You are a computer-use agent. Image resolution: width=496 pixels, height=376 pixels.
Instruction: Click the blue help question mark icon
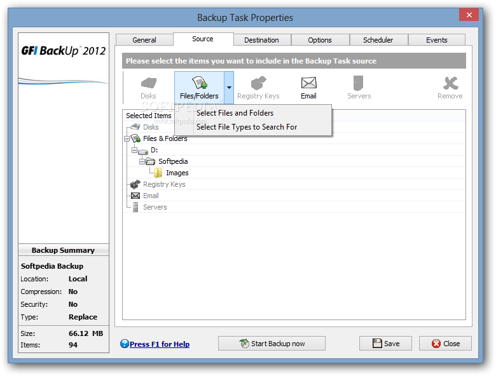pyautogui.click(x=125, y=344)
